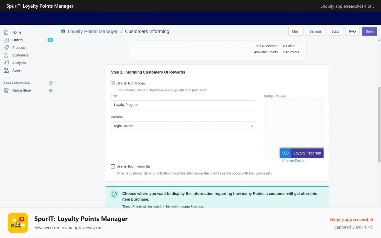Click the Loyalty Points Manager app logo icon
This screenshot has width=381, height=238.
[x=63, y=31]
